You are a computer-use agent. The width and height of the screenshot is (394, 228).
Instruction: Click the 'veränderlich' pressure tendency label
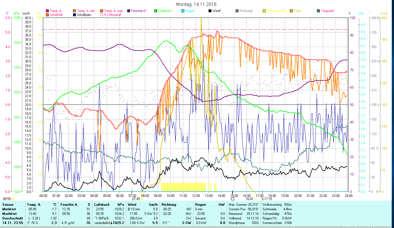[102, 223]
